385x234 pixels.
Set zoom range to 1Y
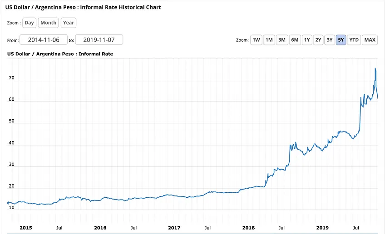click(307, 40)
